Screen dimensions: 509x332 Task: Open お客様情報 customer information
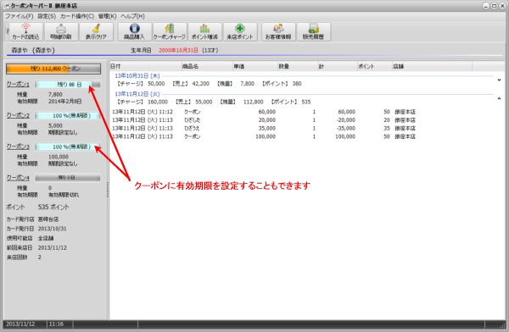278,32
